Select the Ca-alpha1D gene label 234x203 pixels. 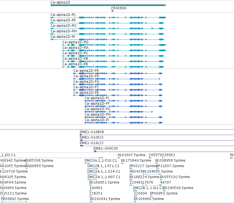[x=60, y=2]
